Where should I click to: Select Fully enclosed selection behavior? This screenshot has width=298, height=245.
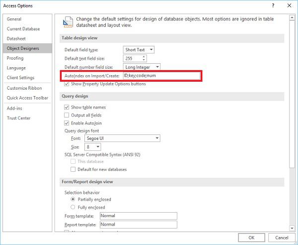[74, 207]
